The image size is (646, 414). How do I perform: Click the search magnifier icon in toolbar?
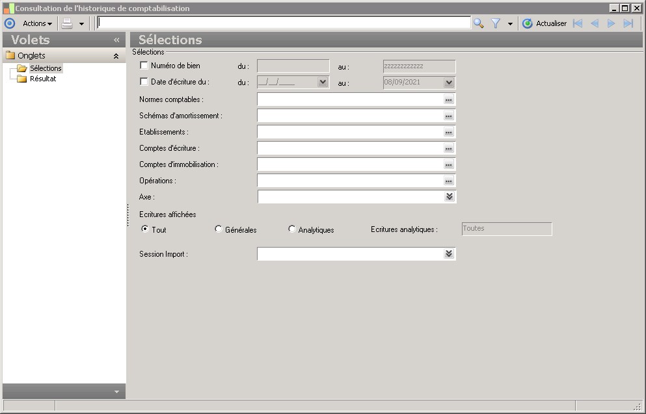click(478, 23)
